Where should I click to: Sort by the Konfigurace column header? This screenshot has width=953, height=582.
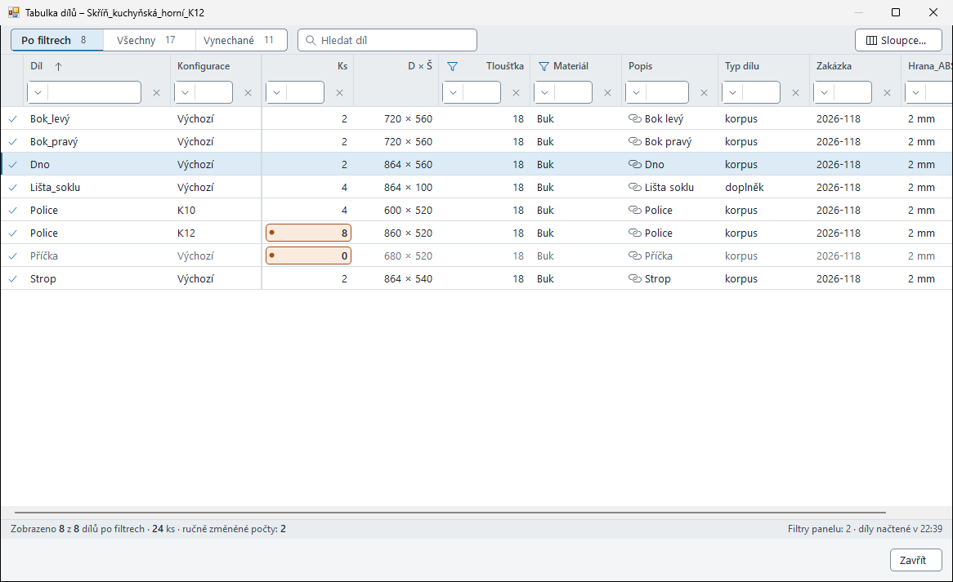pos(204,66)
